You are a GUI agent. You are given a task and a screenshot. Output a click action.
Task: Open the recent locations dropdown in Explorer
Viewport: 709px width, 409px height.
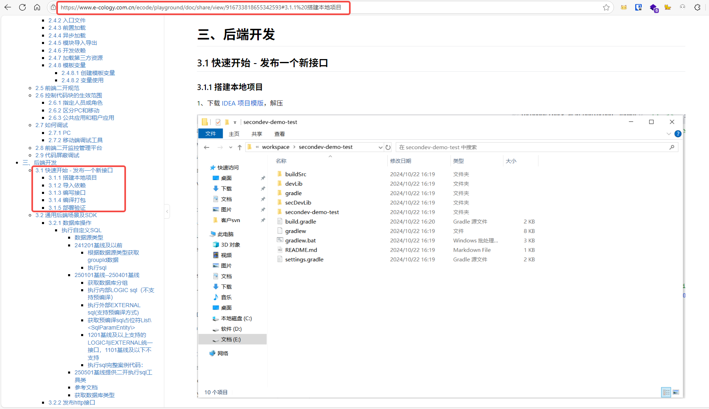click(231, 147)
